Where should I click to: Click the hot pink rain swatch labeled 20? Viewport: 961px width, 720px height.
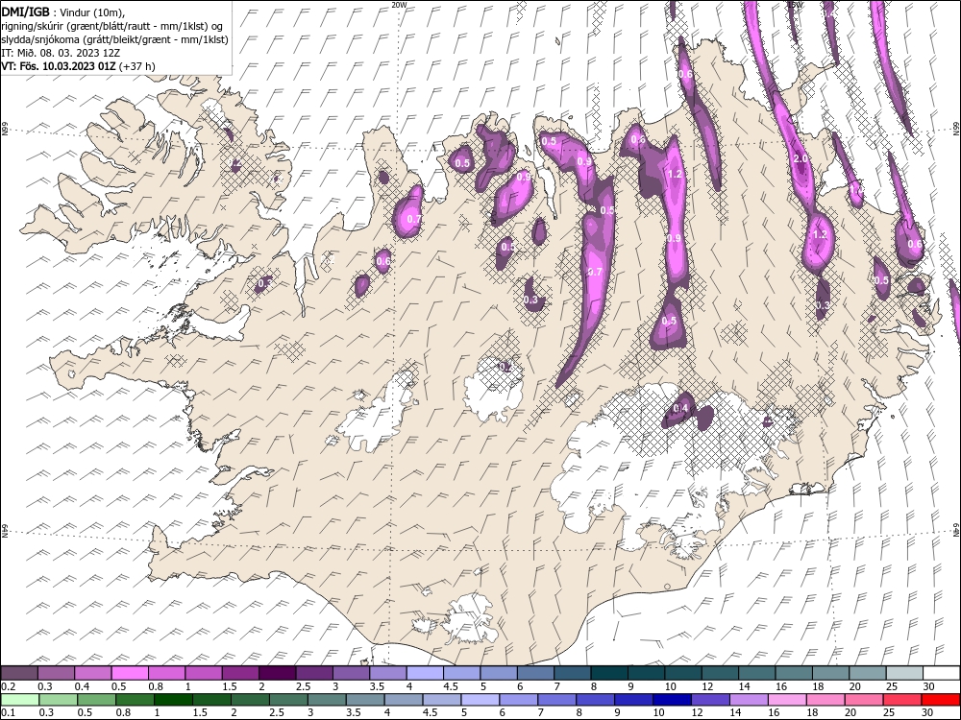point(865,700)
